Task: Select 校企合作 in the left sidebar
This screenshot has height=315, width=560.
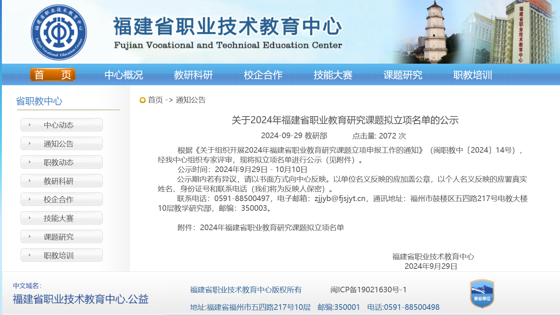Action: pyautogui.click(x=58, y=200)
